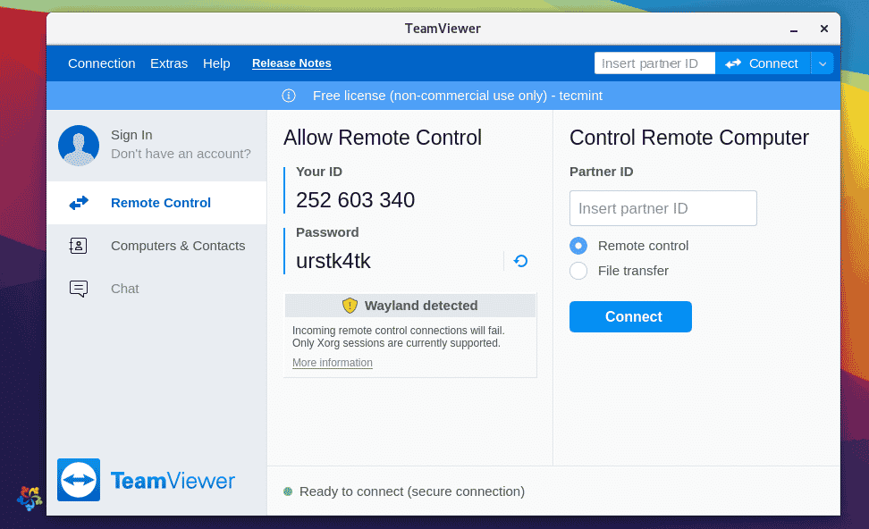Click the blue Connect button under Partner ID

[630, 317]
